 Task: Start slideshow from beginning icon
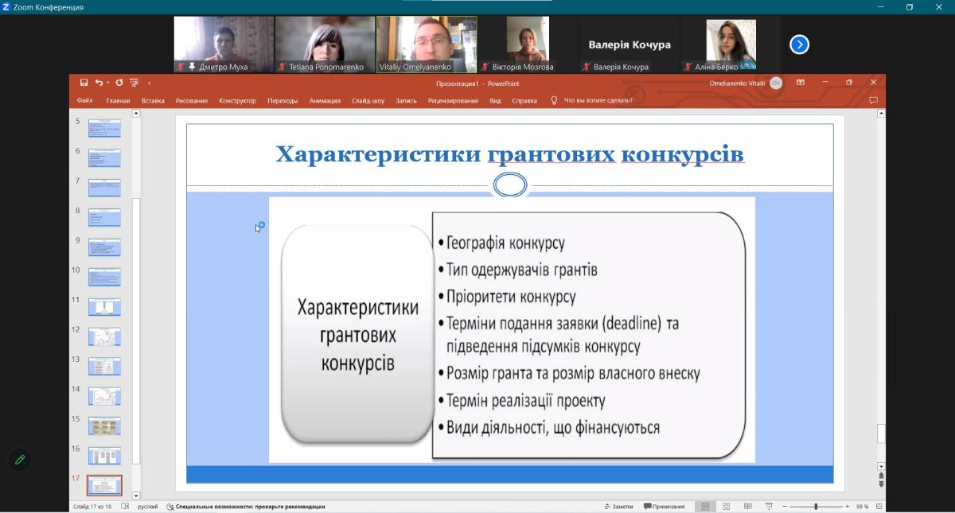click(134, 83)
